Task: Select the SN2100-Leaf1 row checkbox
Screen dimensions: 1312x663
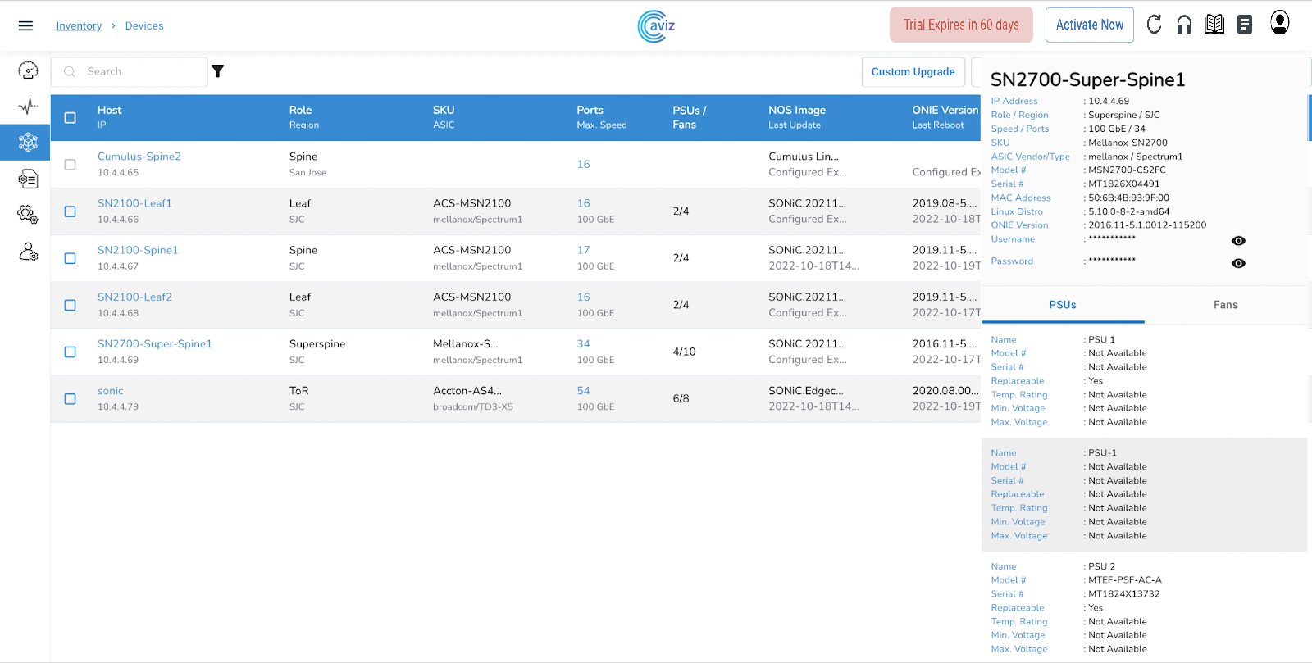Action: pyautogui.click(x=71, y=211)
